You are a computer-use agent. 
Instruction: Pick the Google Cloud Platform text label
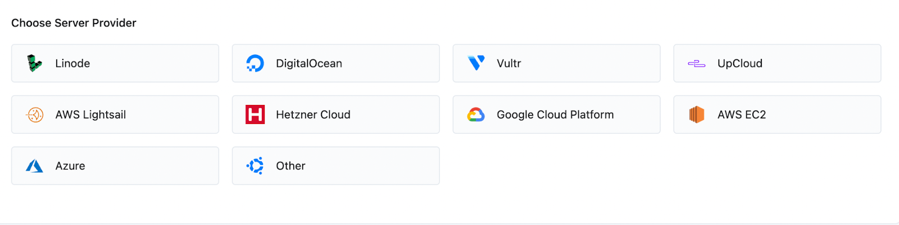pos(555,114)
